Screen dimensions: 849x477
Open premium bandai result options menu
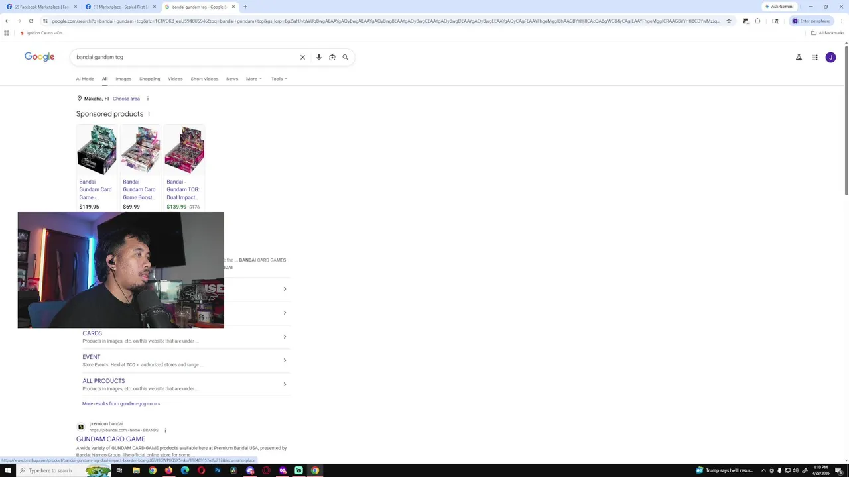pyautogui.click(x=165, y=431)
